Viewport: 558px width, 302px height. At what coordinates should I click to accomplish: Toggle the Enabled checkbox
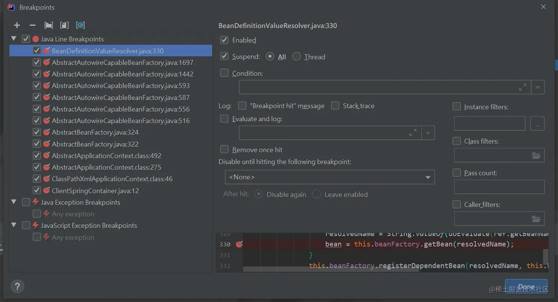pyautogui.click(x=224, y=40)
